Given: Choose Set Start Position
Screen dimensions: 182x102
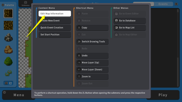Looking at the screenshot, I should click(x=54, y=35).
